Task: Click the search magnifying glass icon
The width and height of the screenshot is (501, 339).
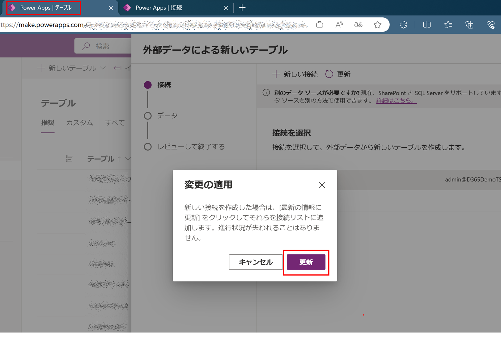Action: [x=86, y=46]
